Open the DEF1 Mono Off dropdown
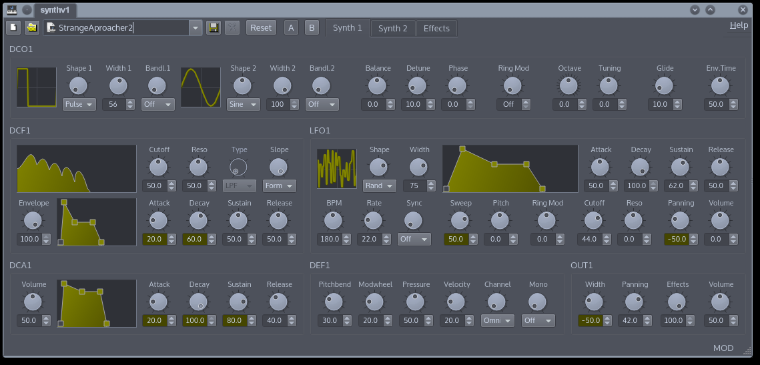The width and height of the screenshot is (760, 365). pyautogui.click(x=538, y=320)
